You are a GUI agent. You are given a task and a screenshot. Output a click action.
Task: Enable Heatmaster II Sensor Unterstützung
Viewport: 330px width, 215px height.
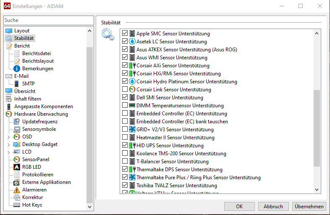point(125,137)
